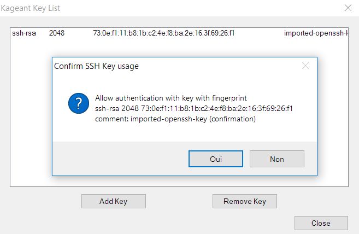This screenshot has height=234, width=359.
Task: Deny authentication by clicking Non
Action: click(276, 159)
